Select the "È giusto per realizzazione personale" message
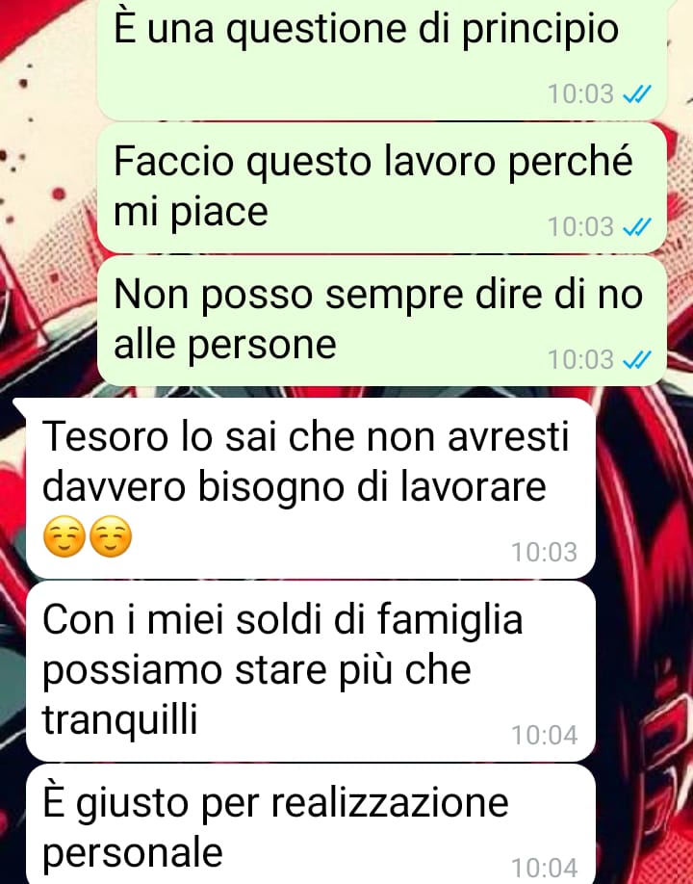Viewport: 693px width, 884px height. pyautogui.click(x=311, y=824)
